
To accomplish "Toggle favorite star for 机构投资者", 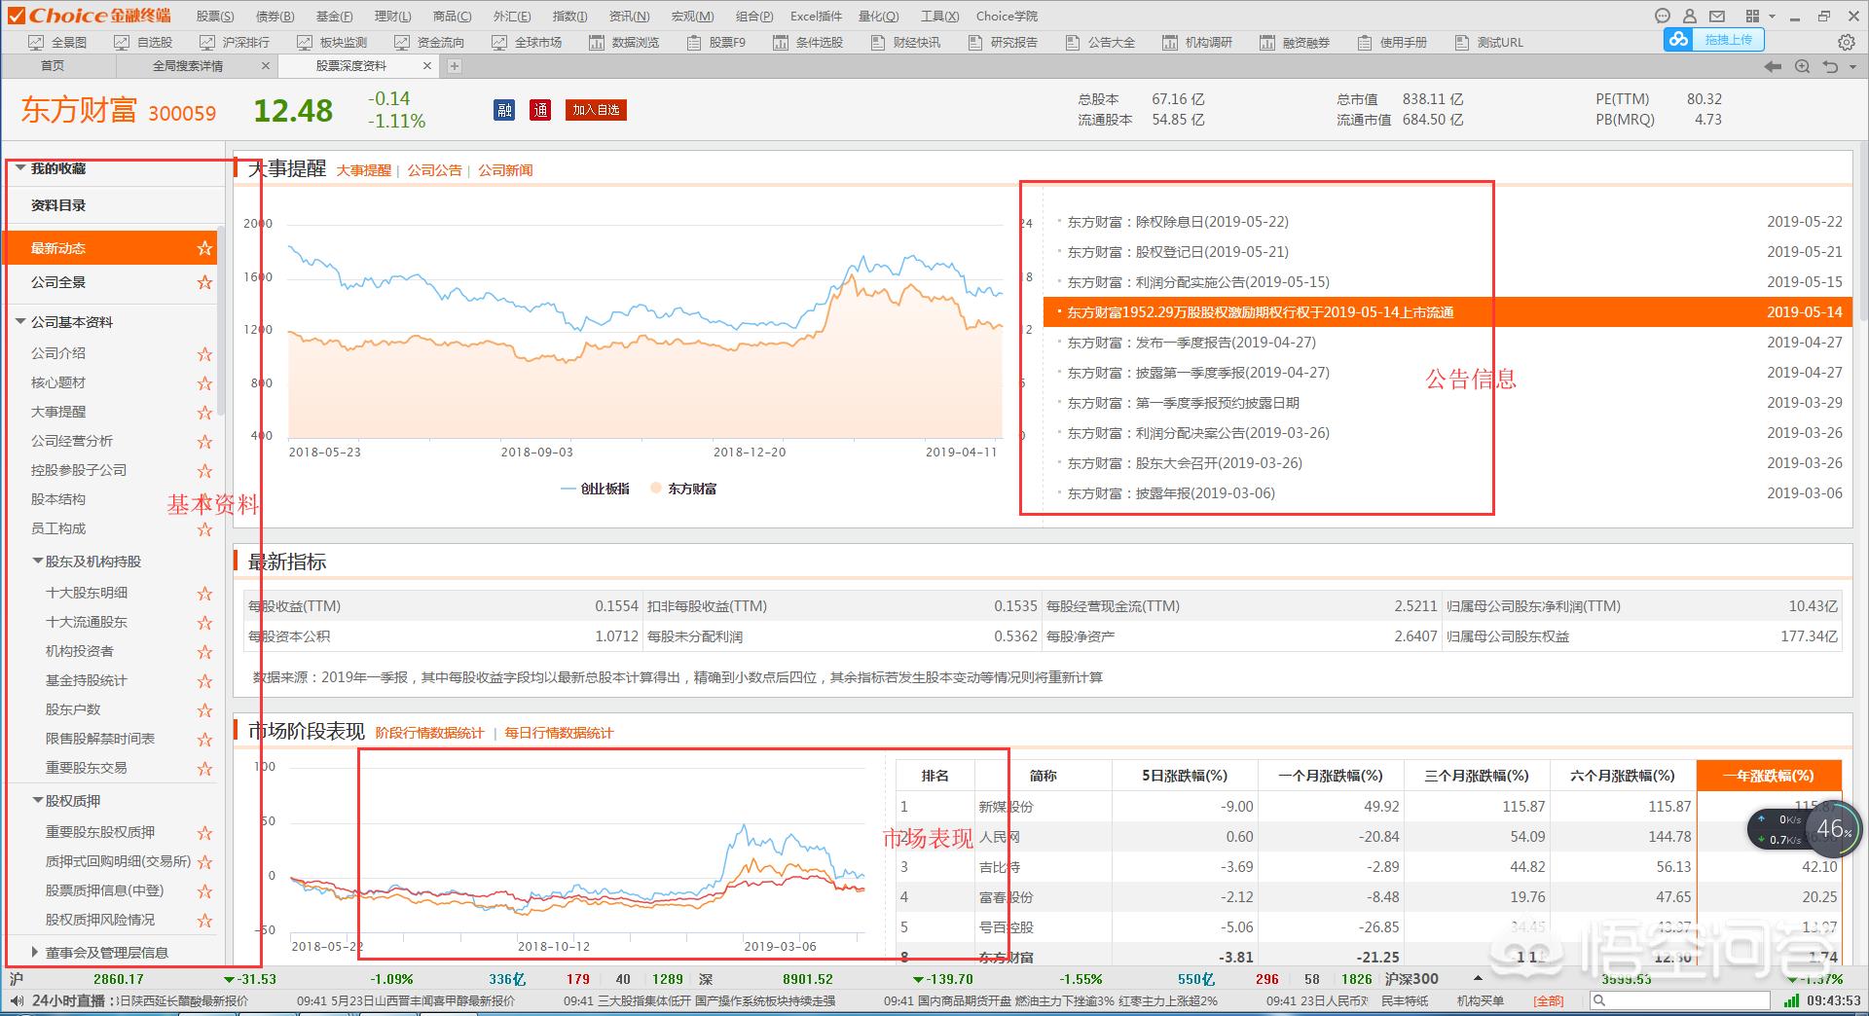I will 204,652.
